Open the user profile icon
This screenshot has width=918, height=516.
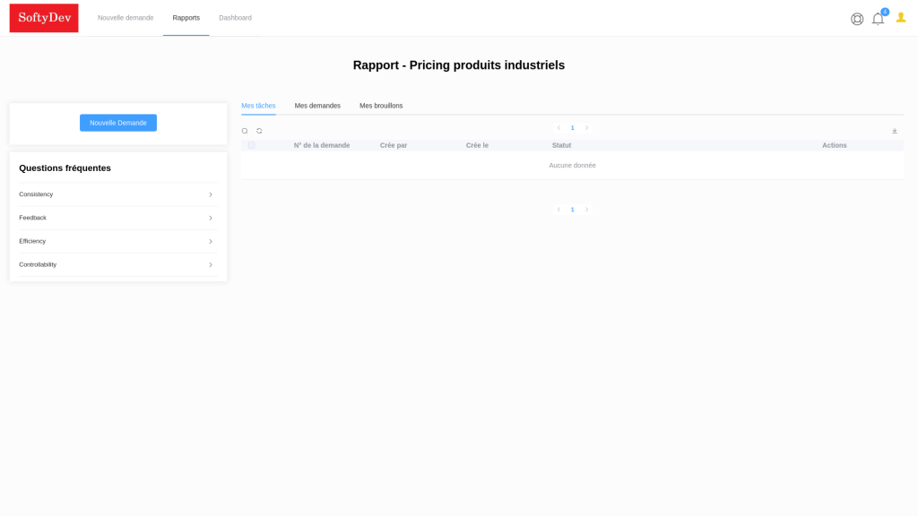pos(901,18)
